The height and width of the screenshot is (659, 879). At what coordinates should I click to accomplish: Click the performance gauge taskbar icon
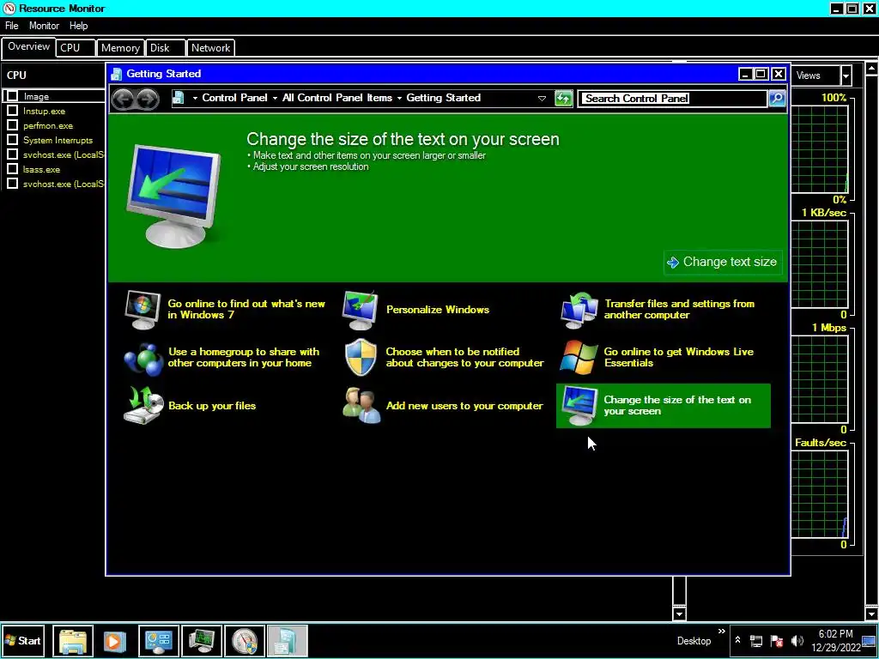(x=245, y=641)
